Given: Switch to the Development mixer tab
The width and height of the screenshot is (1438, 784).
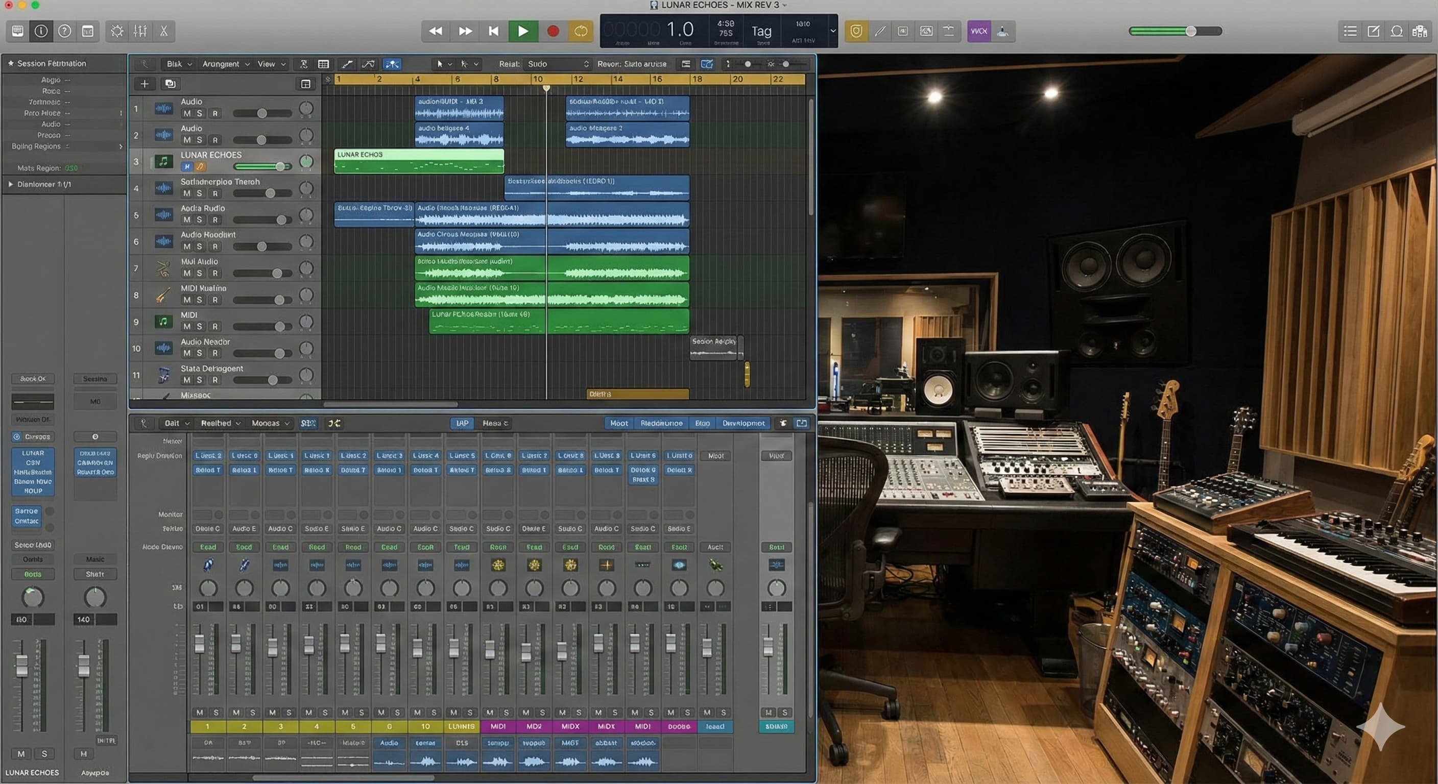Looking at the screenshot, I should (743, 424).
